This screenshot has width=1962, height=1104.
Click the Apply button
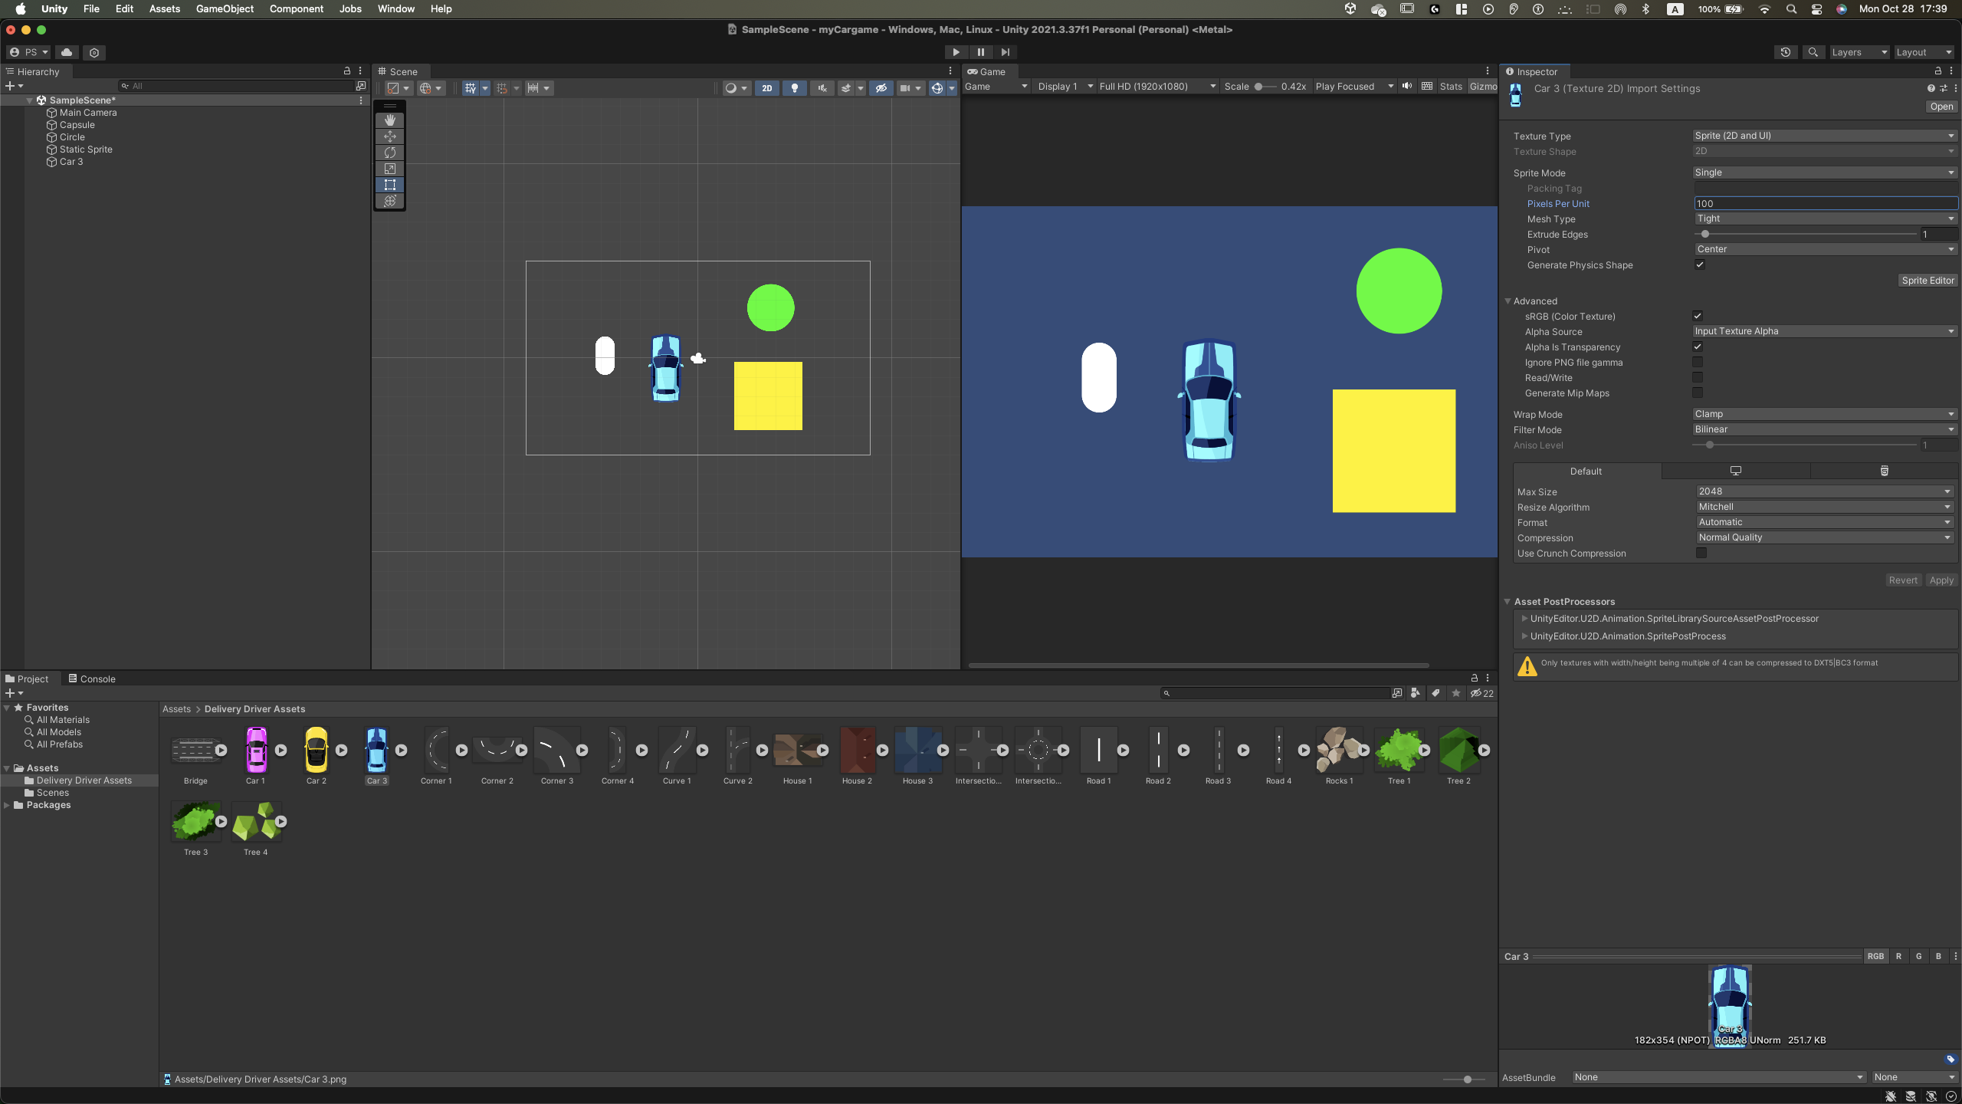(1941, 580)
